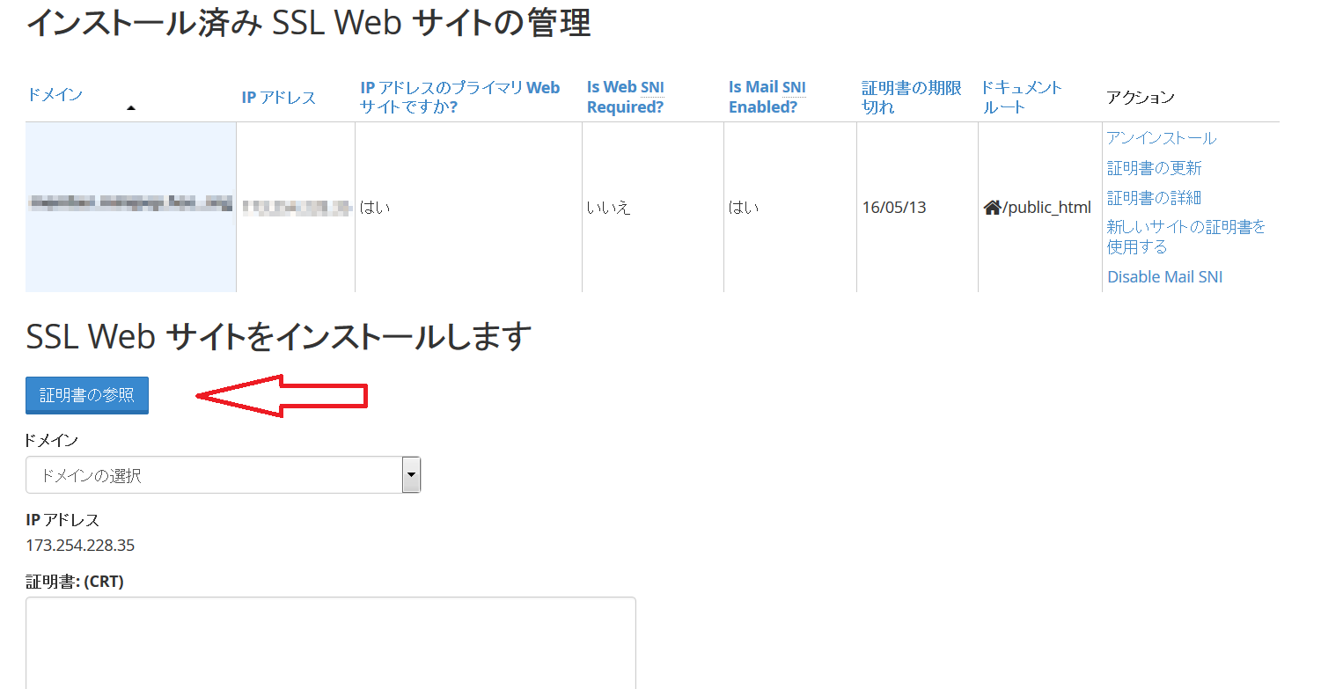Focus the 証明書: (CRT) text area
Screen dimensions: 1321x689
pyautogui.click(x=330, y=642)
